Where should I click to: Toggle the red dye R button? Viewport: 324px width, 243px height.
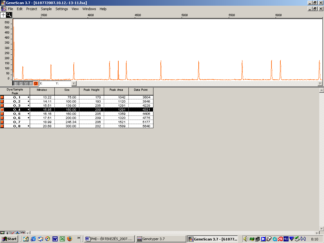pos(31,84)
